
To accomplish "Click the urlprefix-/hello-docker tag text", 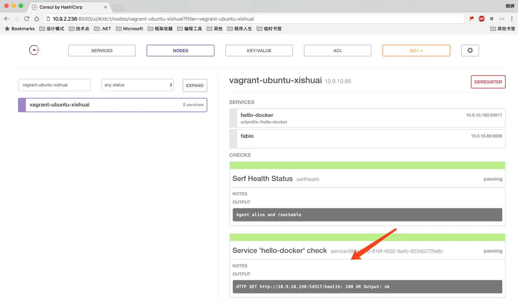I will (x=264, y=122).
